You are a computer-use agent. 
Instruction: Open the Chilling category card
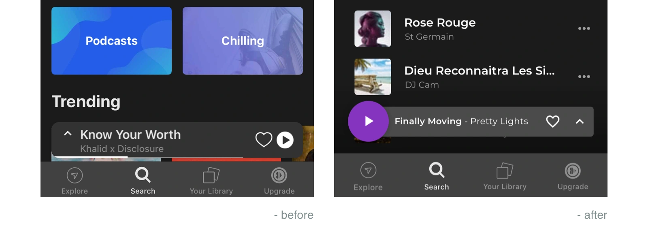pyautogui.click(x=243, y=40)
